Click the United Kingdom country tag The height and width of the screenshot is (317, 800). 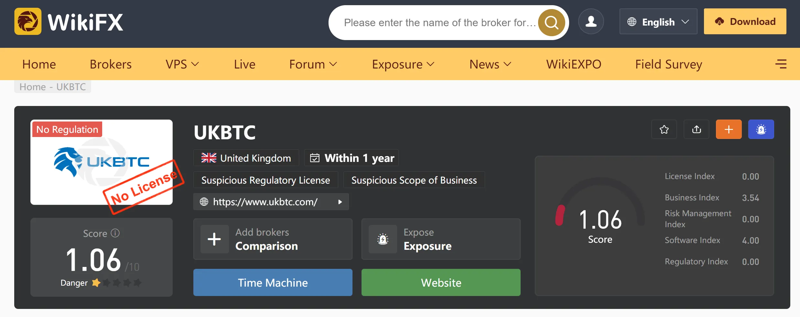(x=246, y=158)
